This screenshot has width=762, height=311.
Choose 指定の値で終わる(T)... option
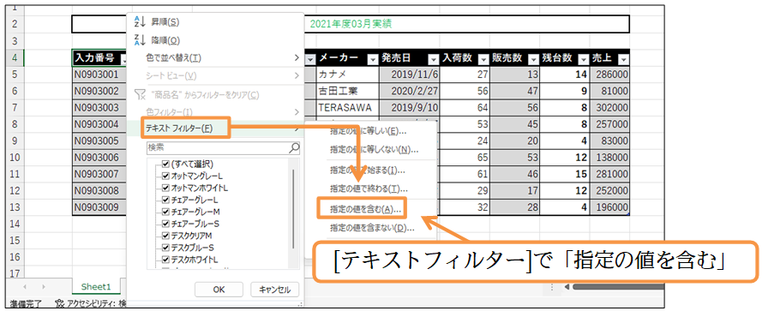click(369, 189)
